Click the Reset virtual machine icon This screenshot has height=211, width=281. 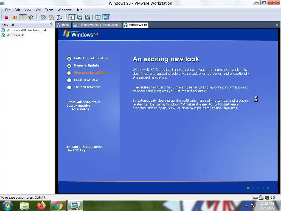click(x=31, y=17)
